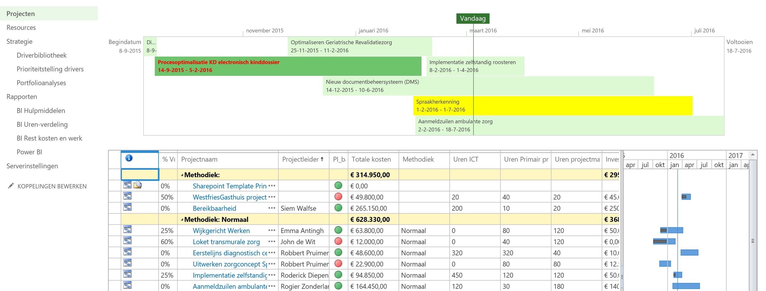Click the project icon in WestfriesGasthuis row
This screenshot has height=291, width=766.
click(x=127, y=196)
